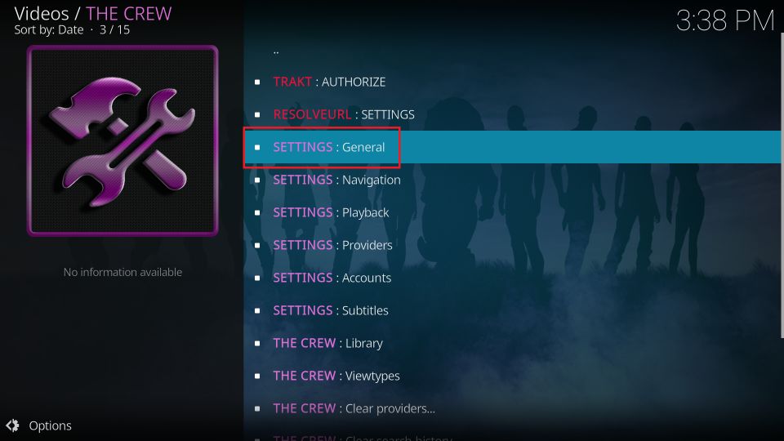
Task: Click the purple tools thumbnail image
Action: coord(122,140)
